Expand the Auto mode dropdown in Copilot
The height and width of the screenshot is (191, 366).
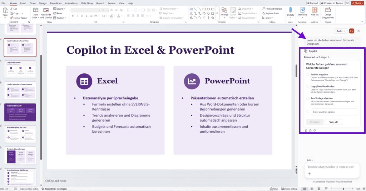coord(341,31)
